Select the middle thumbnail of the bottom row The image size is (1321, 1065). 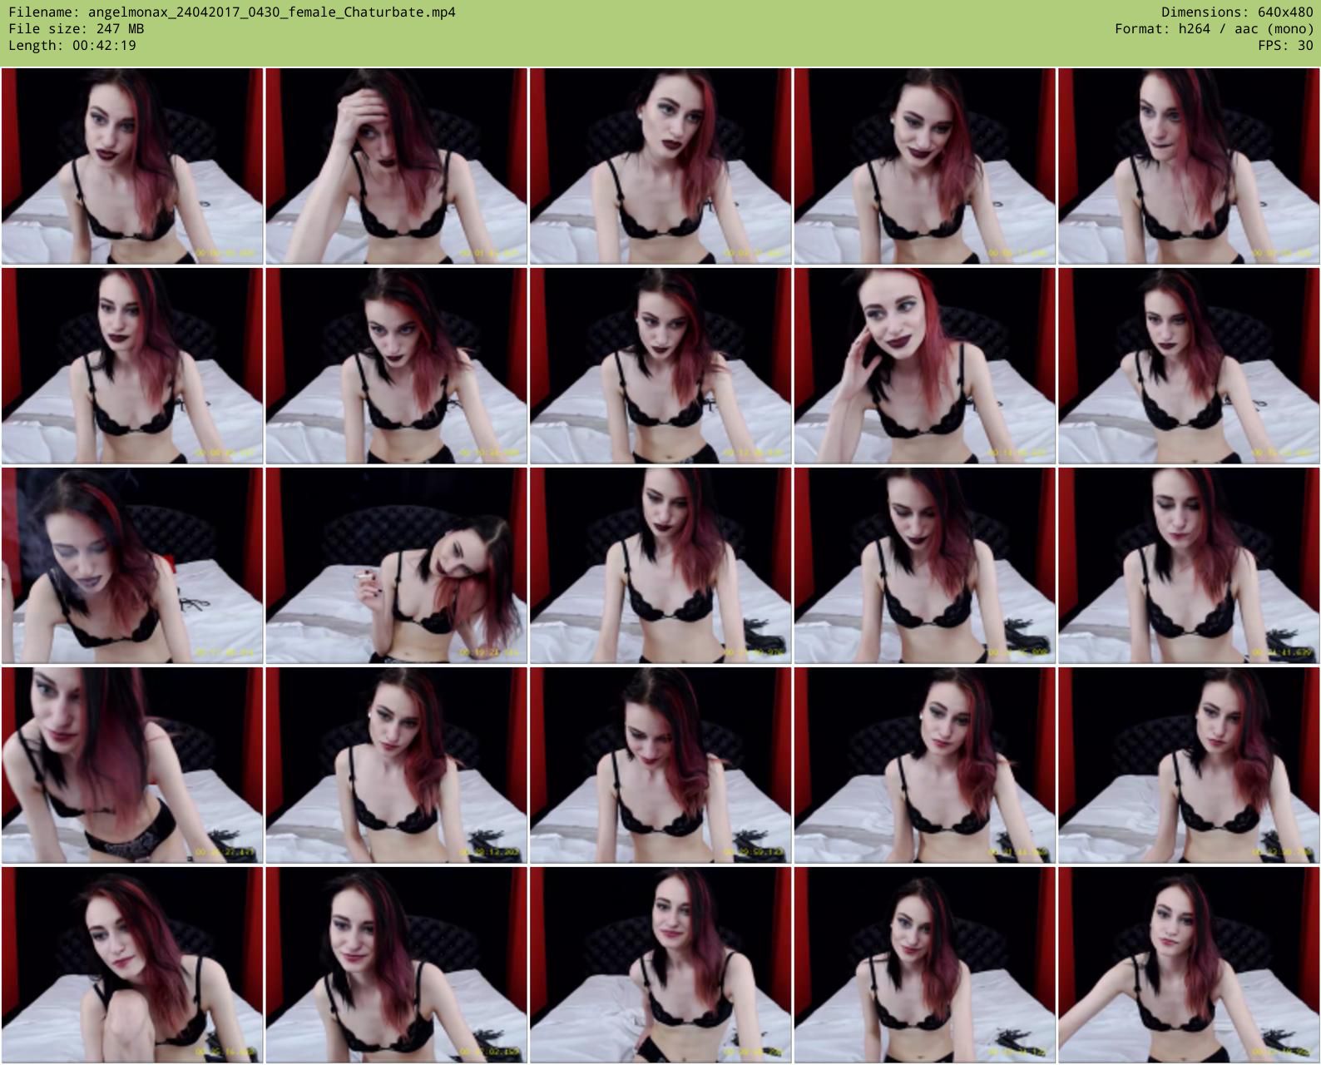coord(660,965)
